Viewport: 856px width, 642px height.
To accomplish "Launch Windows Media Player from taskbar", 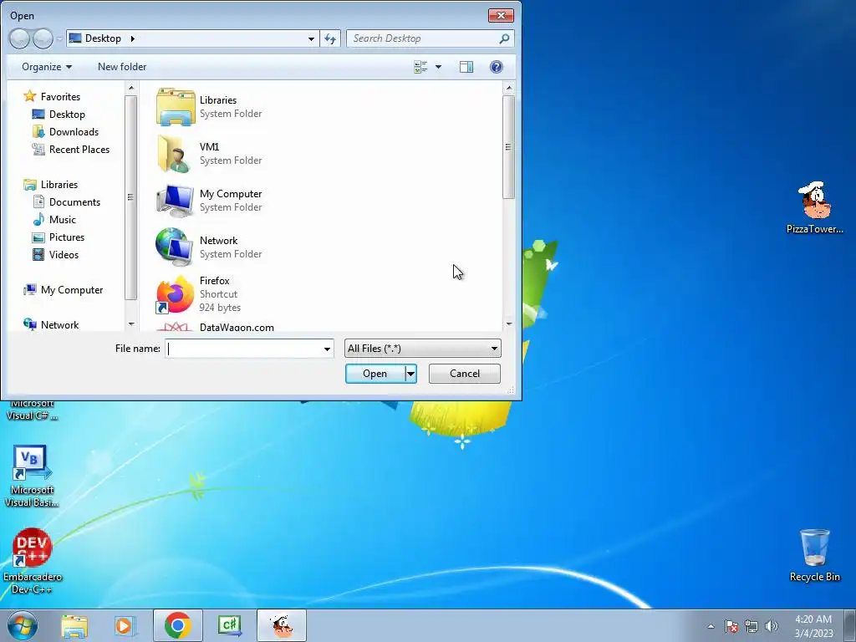I will click(124, 625).
